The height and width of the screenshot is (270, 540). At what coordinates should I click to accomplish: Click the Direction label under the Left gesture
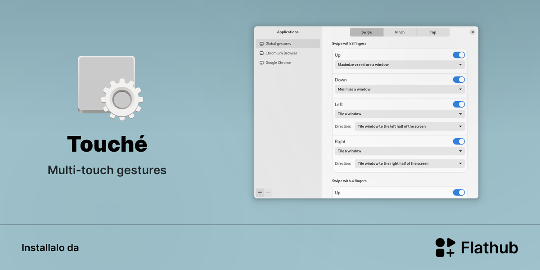click(343, 126)
